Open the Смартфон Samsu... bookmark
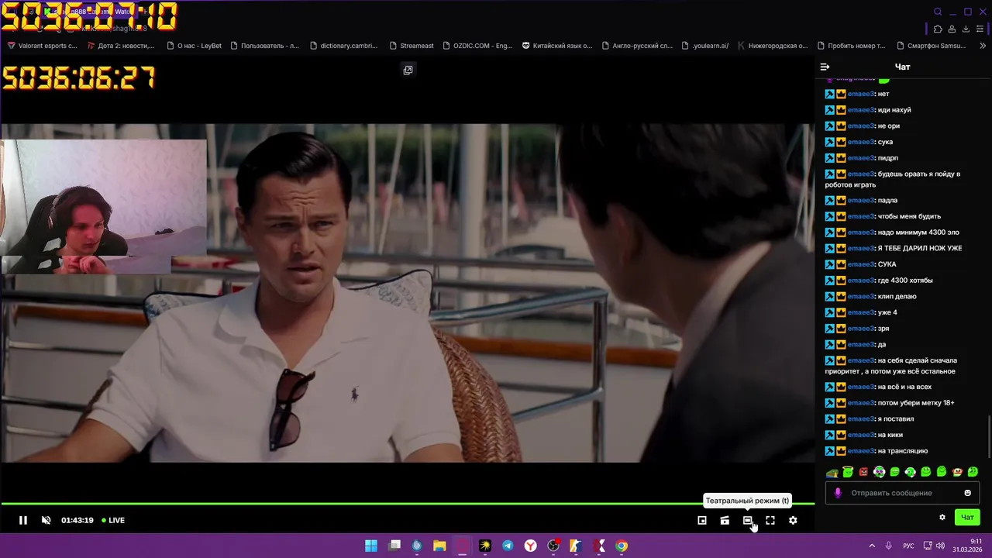 pyautogui.click(x=931, y=46)
